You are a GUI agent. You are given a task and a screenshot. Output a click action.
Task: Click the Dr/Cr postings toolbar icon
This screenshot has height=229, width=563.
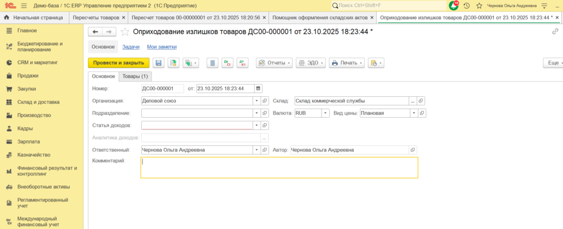click(228, 63)
